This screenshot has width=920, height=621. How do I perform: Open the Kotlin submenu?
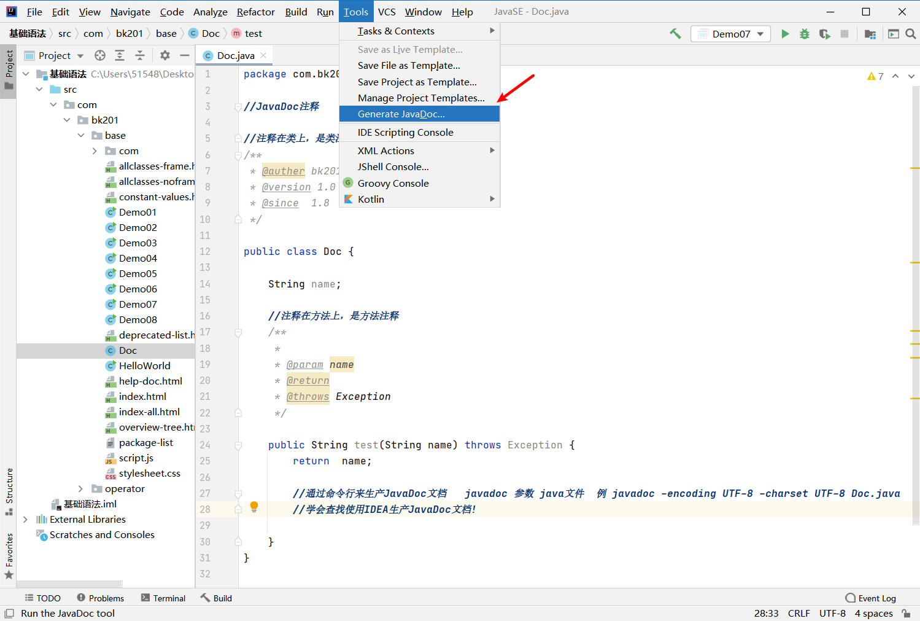[x=420, y=199]
